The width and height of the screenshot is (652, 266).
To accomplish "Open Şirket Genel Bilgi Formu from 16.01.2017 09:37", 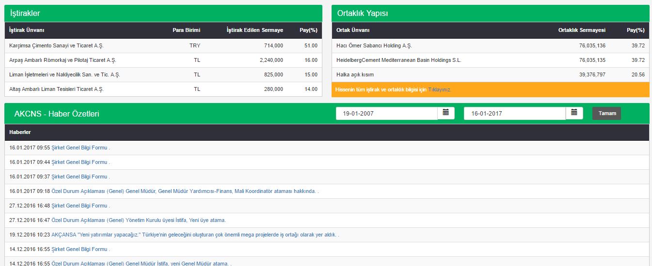I will (80, 177).
